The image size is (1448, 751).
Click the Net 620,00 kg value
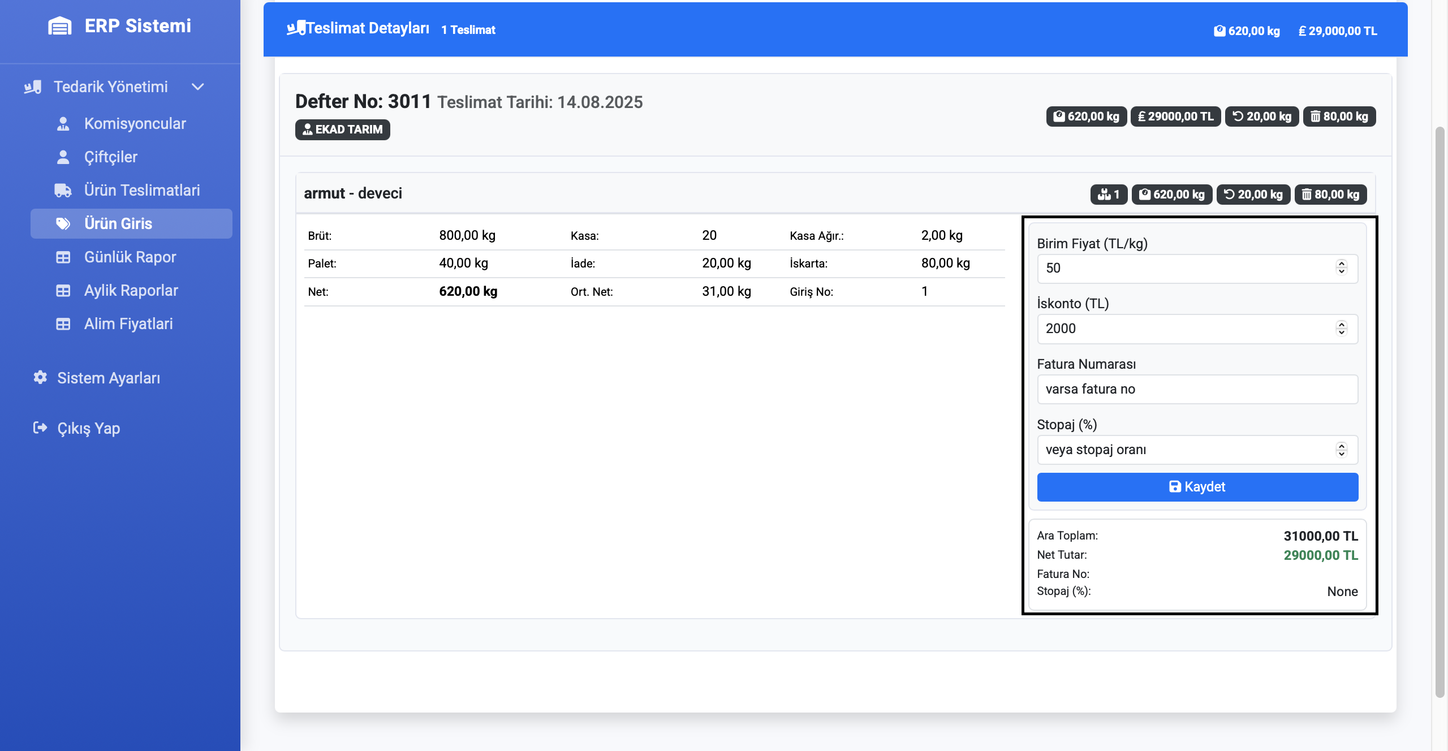[468, 292]
